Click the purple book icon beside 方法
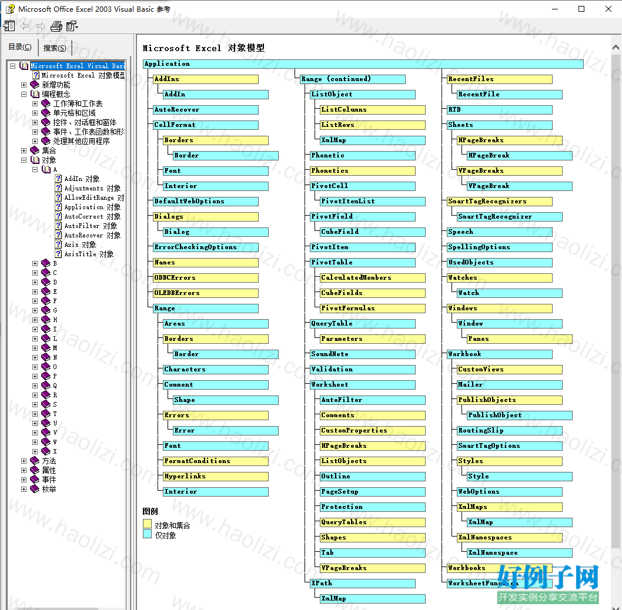This screenshot has height=610, width=622. pos(35,461)
